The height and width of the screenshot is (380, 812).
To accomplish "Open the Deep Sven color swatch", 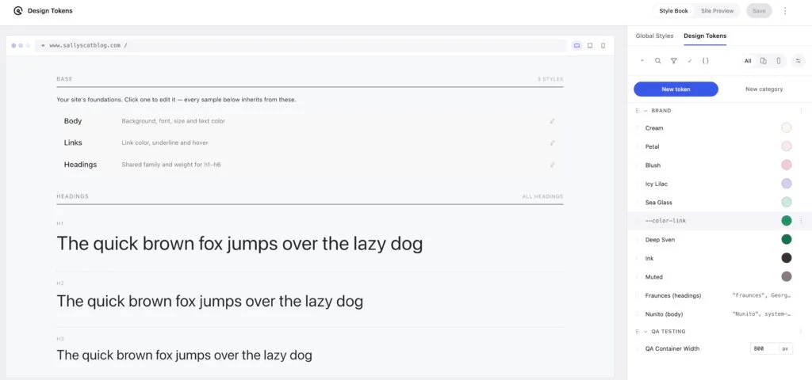I will coord(786,239).
